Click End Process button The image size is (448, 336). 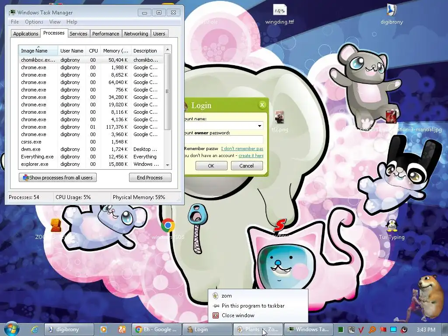point(150,178)
